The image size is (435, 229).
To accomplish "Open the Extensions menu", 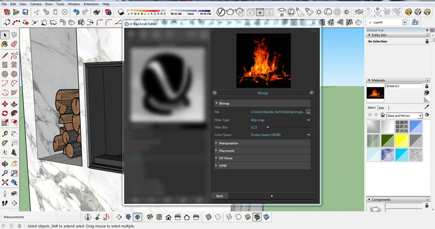I will tap(91, 4).
